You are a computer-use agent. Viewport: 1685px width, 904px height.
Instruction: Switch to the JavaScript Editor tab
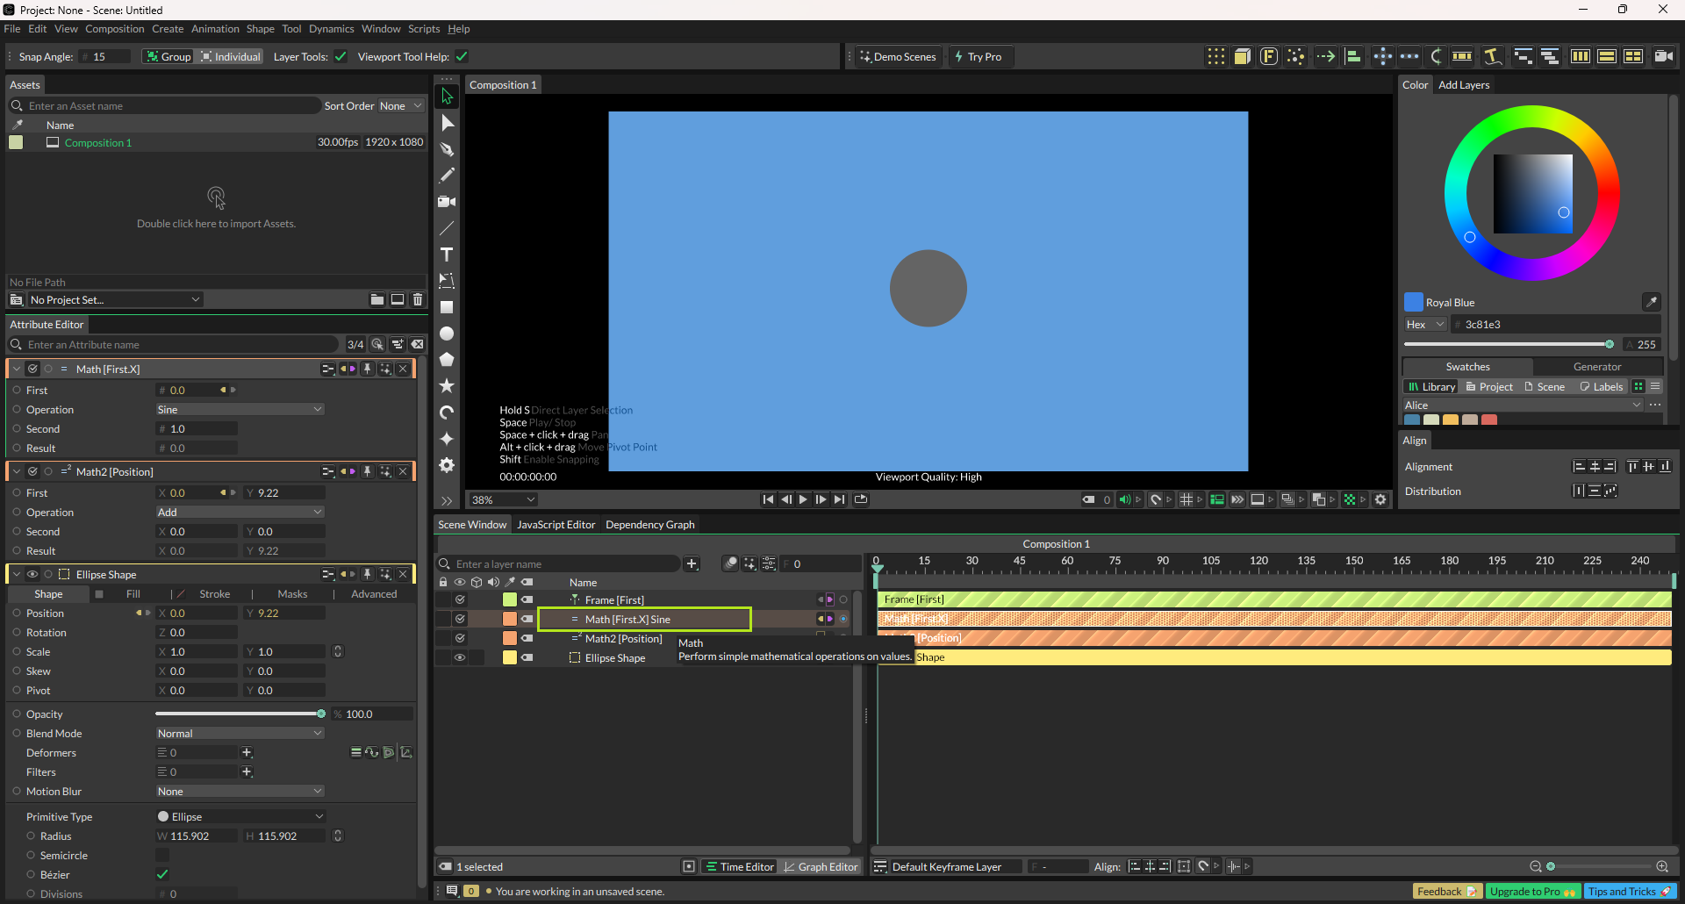(556, 525)
